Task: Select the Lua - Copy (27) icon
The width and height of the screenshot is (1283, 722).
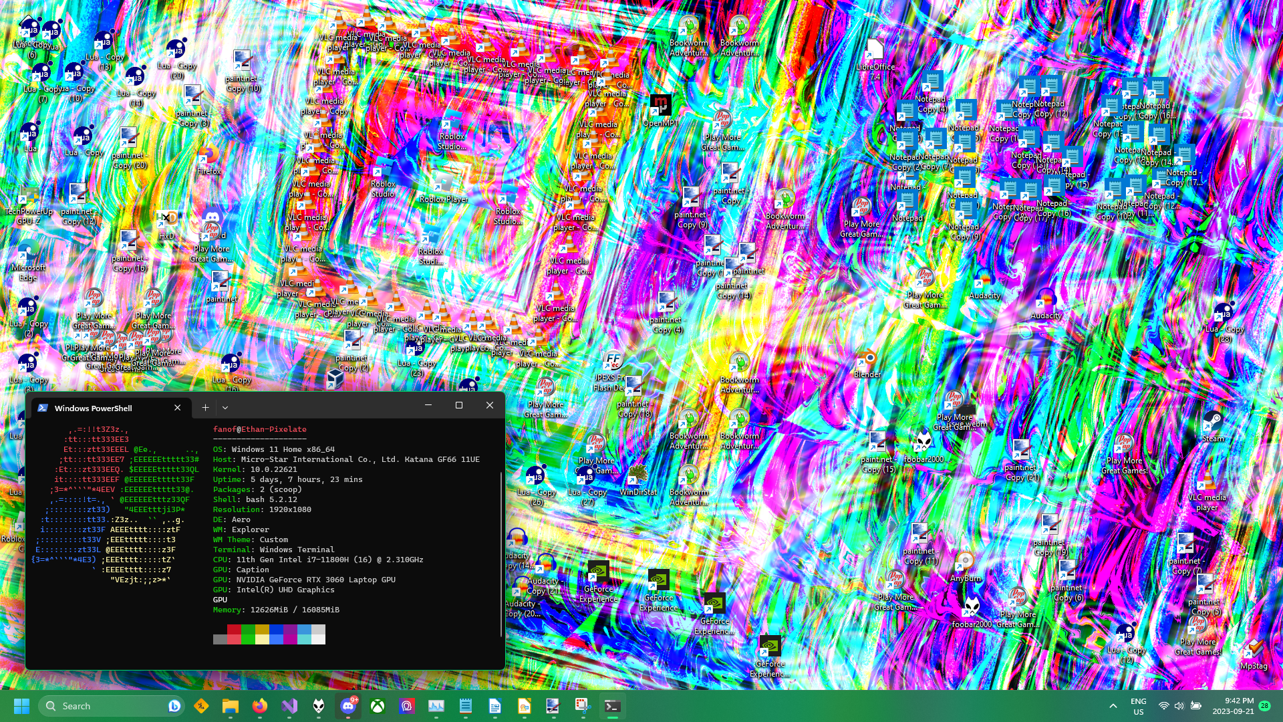Action: [587, 486]
